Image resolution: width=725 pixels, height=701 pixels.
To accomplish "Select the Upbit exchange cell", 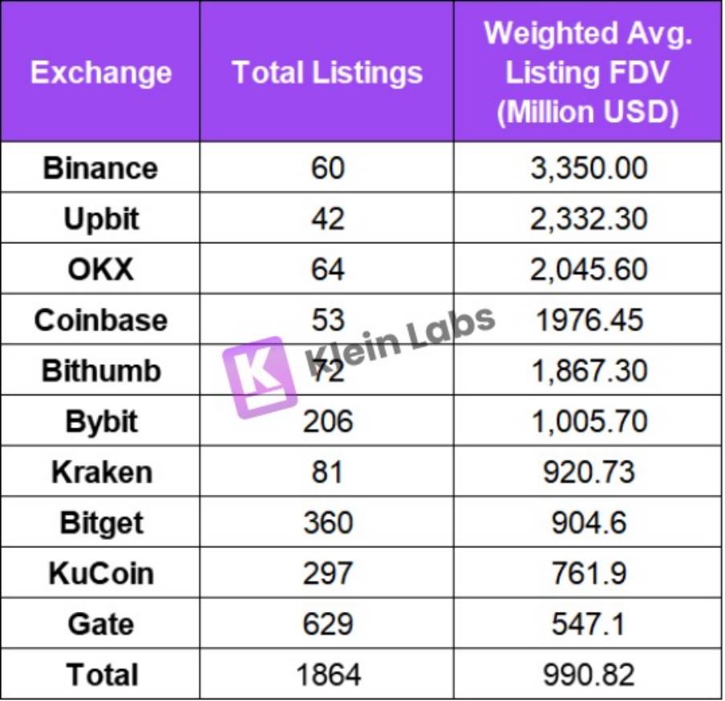I will pos(101,219).
